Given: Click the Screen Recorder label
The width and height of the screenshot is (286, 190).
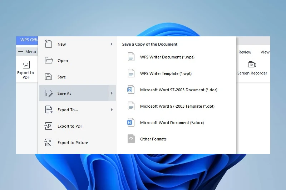Looking at the screenshot, I should pos(252,73).
